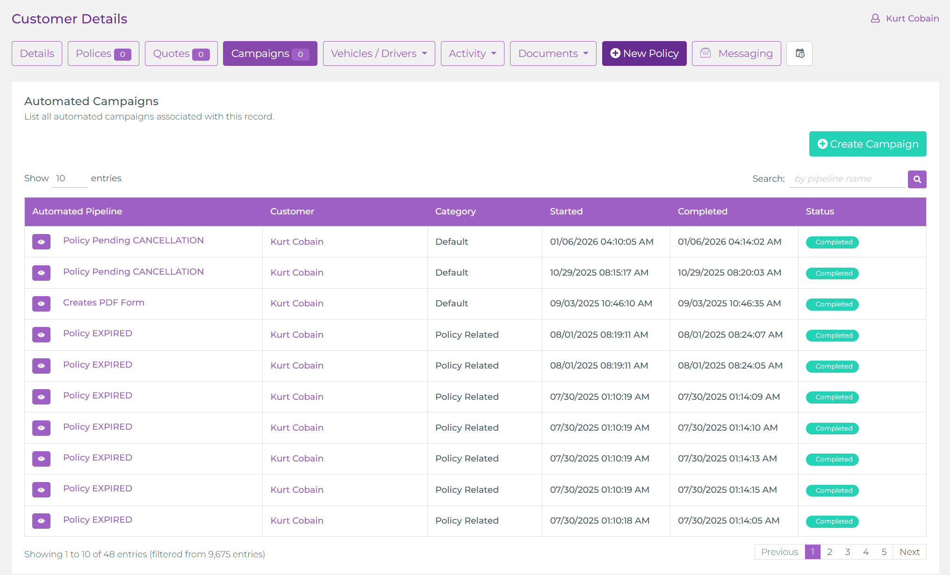
Task: View Policy EXPIRED started 08/01/2025 completed 08:24:07
Action: click(x=41, y=335)
